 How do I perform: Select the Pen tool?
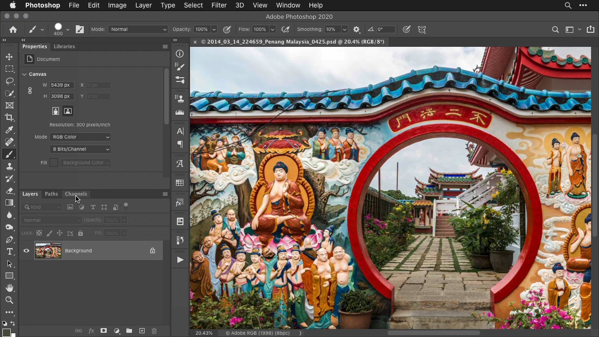point(9,239)
